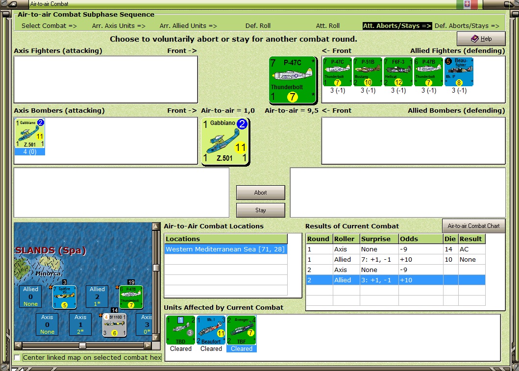Image resolution: width=519 pixels, height=371 pixels.
Task: Click the Axis 3 map marker
Action: click(144, 324)
